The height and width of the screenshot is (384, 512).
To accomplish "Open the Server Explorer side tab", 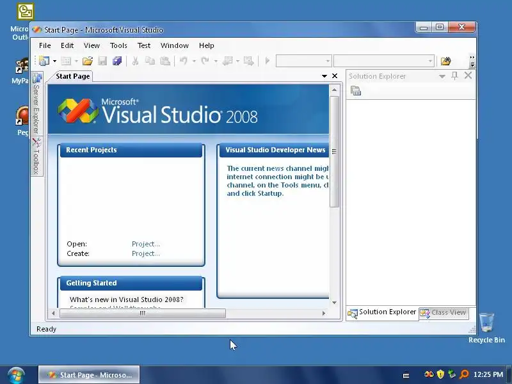I will click(37, 104).
